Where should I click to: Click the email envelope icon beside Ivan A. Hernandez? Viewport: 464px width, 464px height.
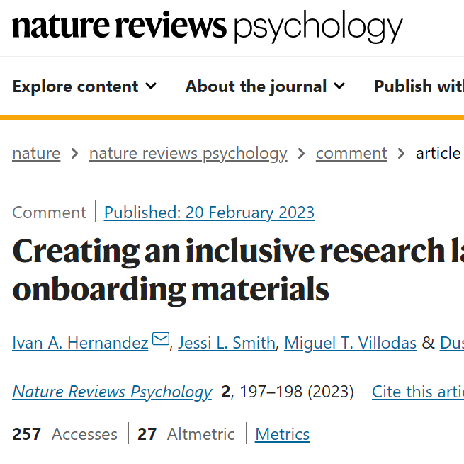click(161, 339)
